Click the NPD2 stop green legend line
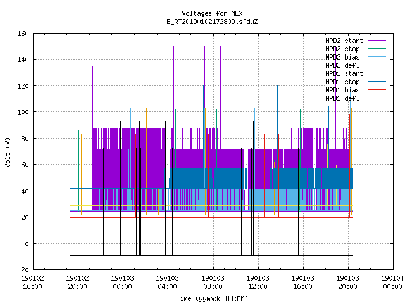Viewport: 405px width, 304px height. point(377,49)
